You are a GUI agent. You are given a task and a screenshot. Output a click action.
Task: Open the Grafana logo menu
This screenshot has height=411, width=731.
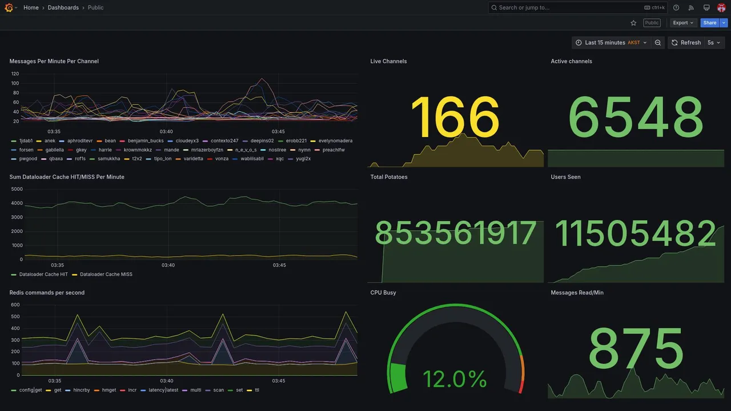(x=9, y=7)
